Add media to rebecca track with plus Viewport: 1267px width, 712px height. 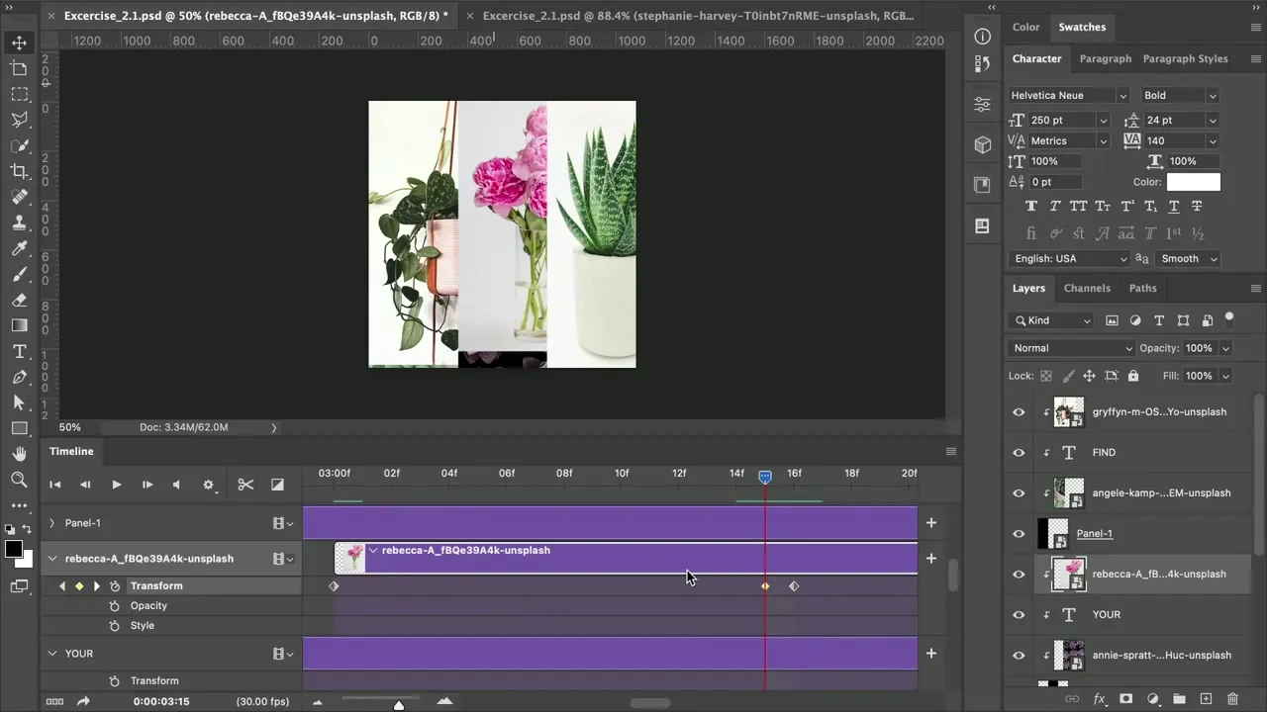pyautogui.click(x=930, y=559)
